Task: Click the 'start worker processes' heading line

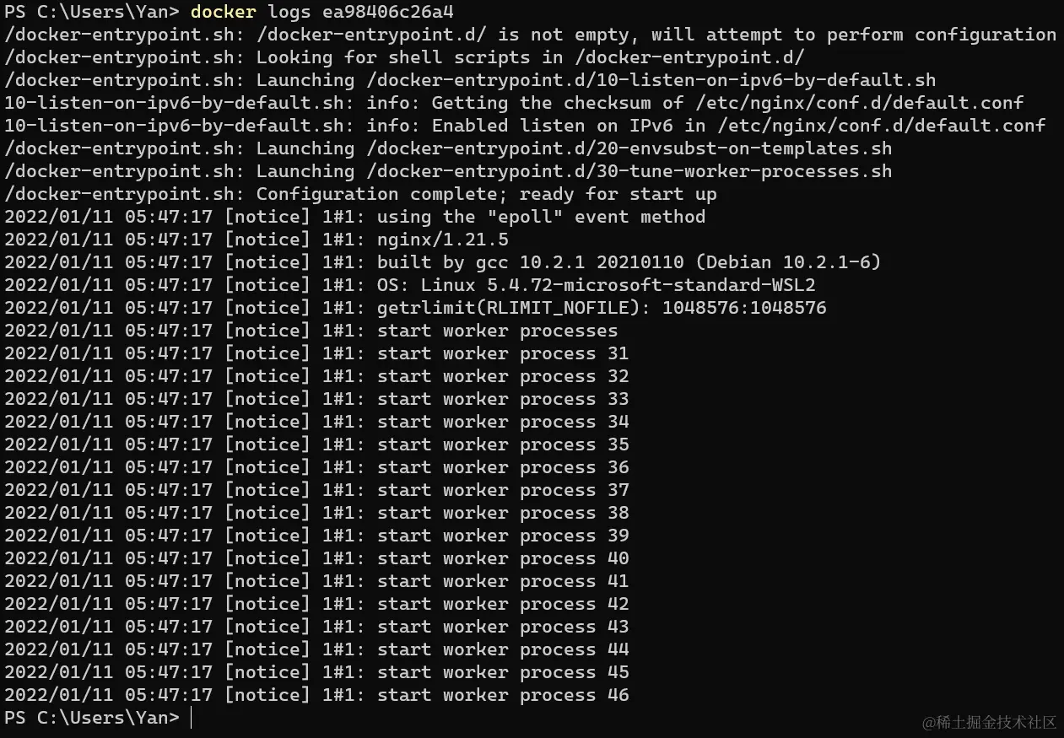Action: [x=311, y=331]
